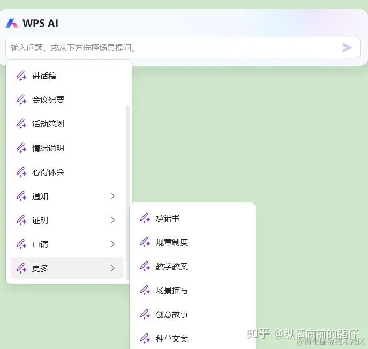Click the pen icon next to 种草文案
368x349 pixels.
coord(145,338)
